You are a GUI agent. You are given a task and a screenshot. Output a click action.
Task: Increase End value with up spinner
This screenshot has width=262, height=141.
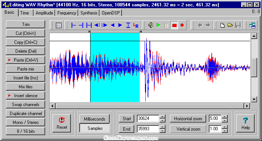(x=162, y=127)
